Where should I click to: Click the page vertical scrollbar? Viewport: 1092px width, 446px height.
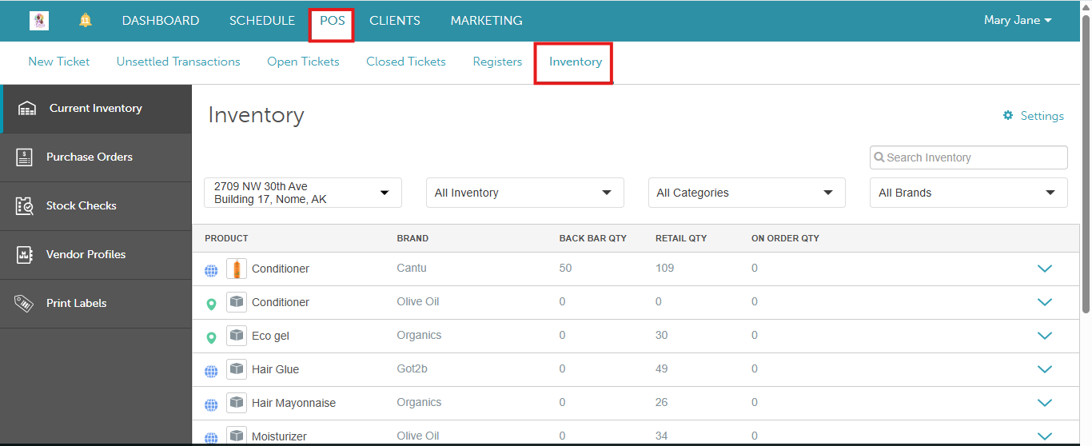pyautogui.click(x=1086, y=164)
